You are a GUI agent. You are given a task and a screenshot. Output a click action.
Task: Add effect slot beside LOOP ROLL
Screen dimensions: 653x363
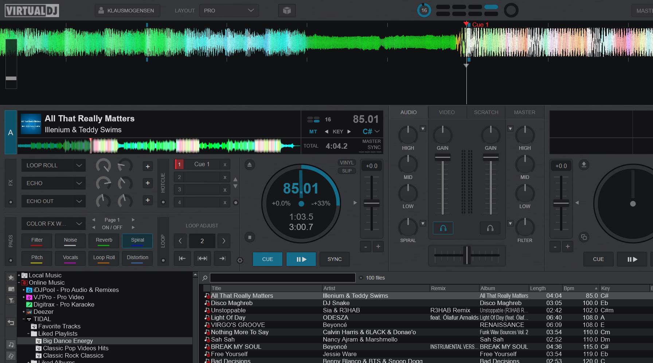[x=148, y=167]
